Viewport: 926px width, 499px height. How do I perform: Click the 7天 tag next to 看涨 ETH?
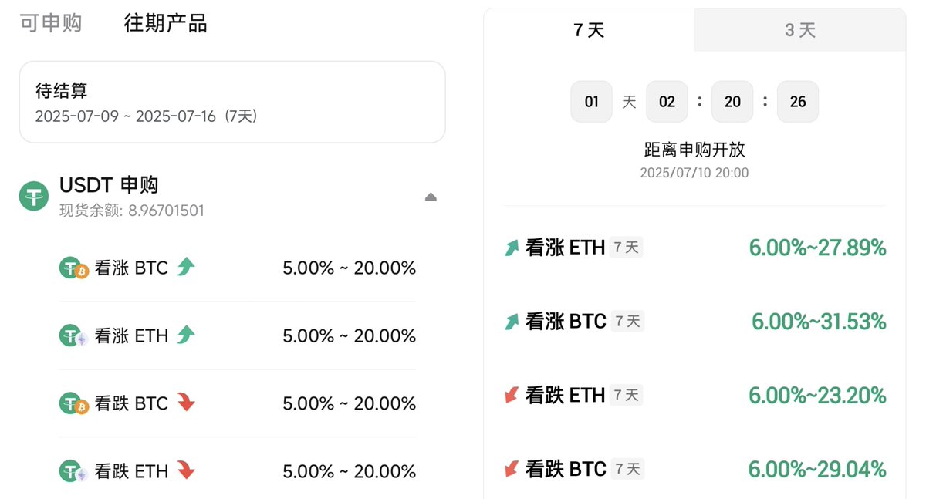(627, 248)
